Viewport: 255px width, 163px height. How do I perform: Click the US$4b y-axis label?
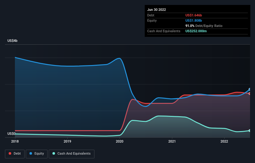12,41
